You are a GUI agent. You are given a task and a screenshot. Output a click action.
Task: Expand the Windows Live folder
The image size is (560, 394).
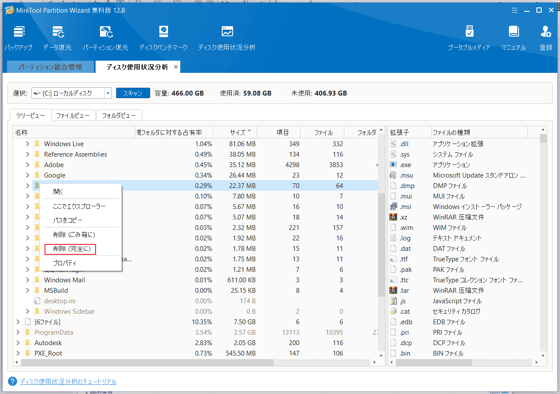(27, 144)
